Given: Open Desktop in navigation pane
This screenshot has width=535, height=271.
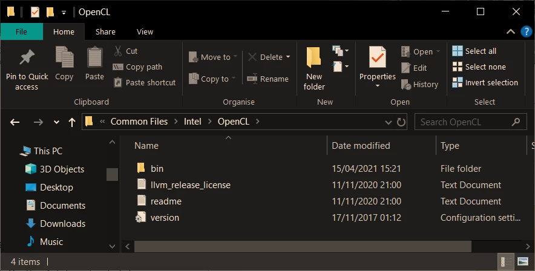Looking at the screenshot, I should 49,187.
